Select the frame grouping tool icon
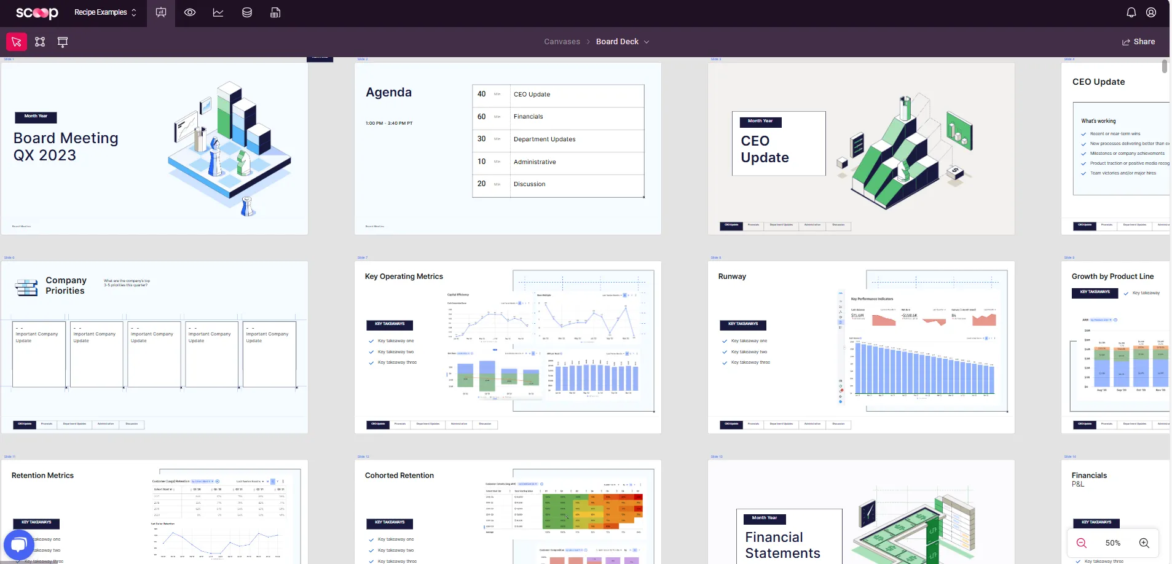 click(40, 42)
